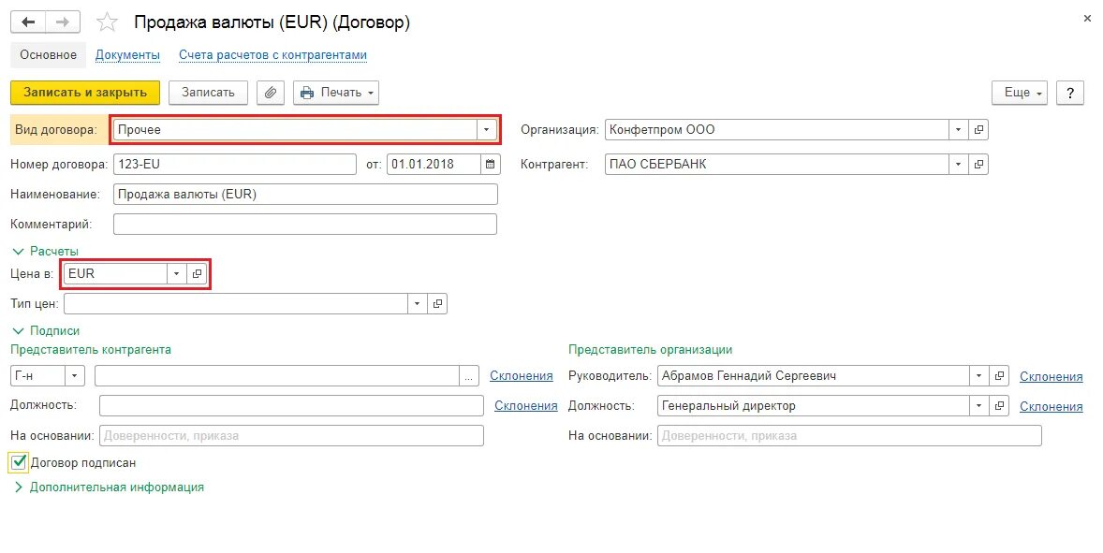
Task: Open the Вид договора dropdown
Action: coord(486,130)
